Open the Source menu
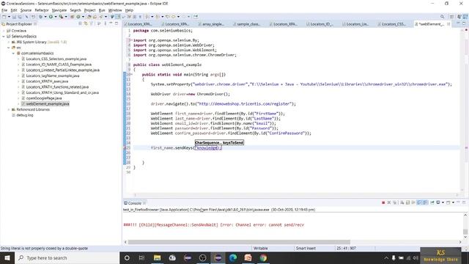469x264 pixels. pyautogui.click(x=26, y=10)
